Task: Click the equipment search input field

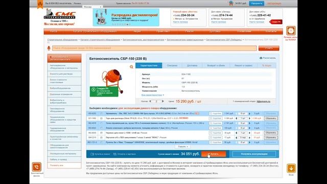Action: click(154, 48)
